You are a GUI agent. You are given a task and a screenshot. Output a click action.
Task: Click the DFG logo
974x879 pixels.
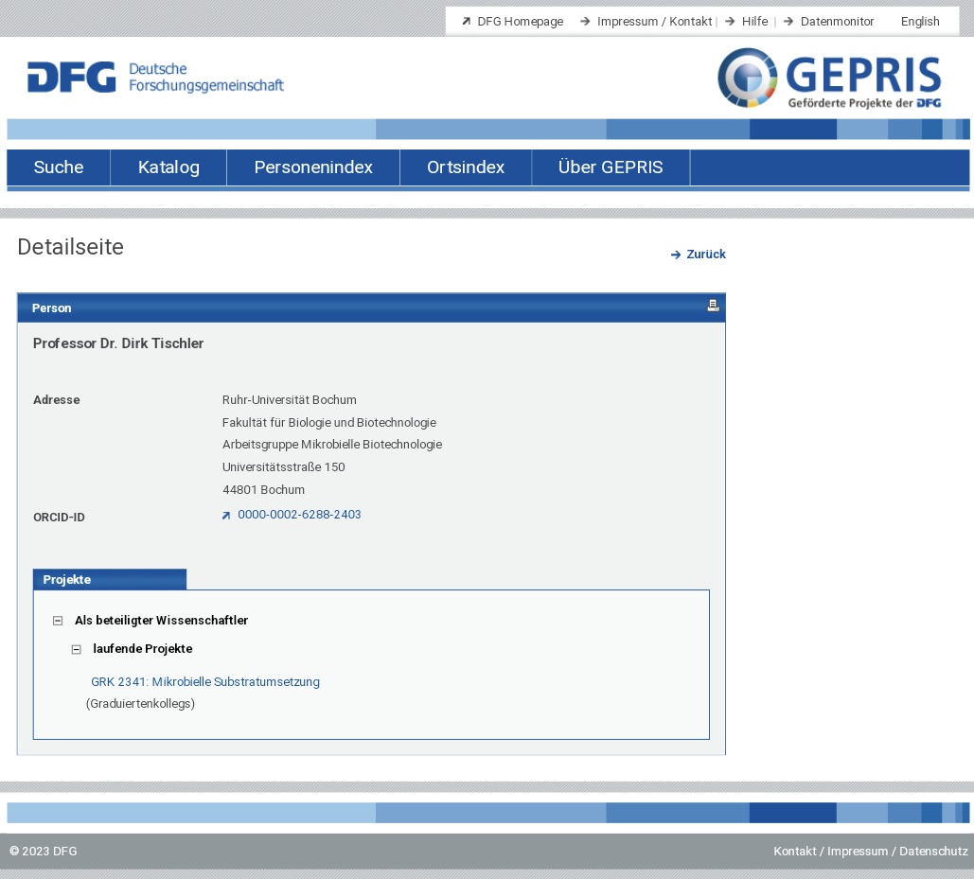155,77
